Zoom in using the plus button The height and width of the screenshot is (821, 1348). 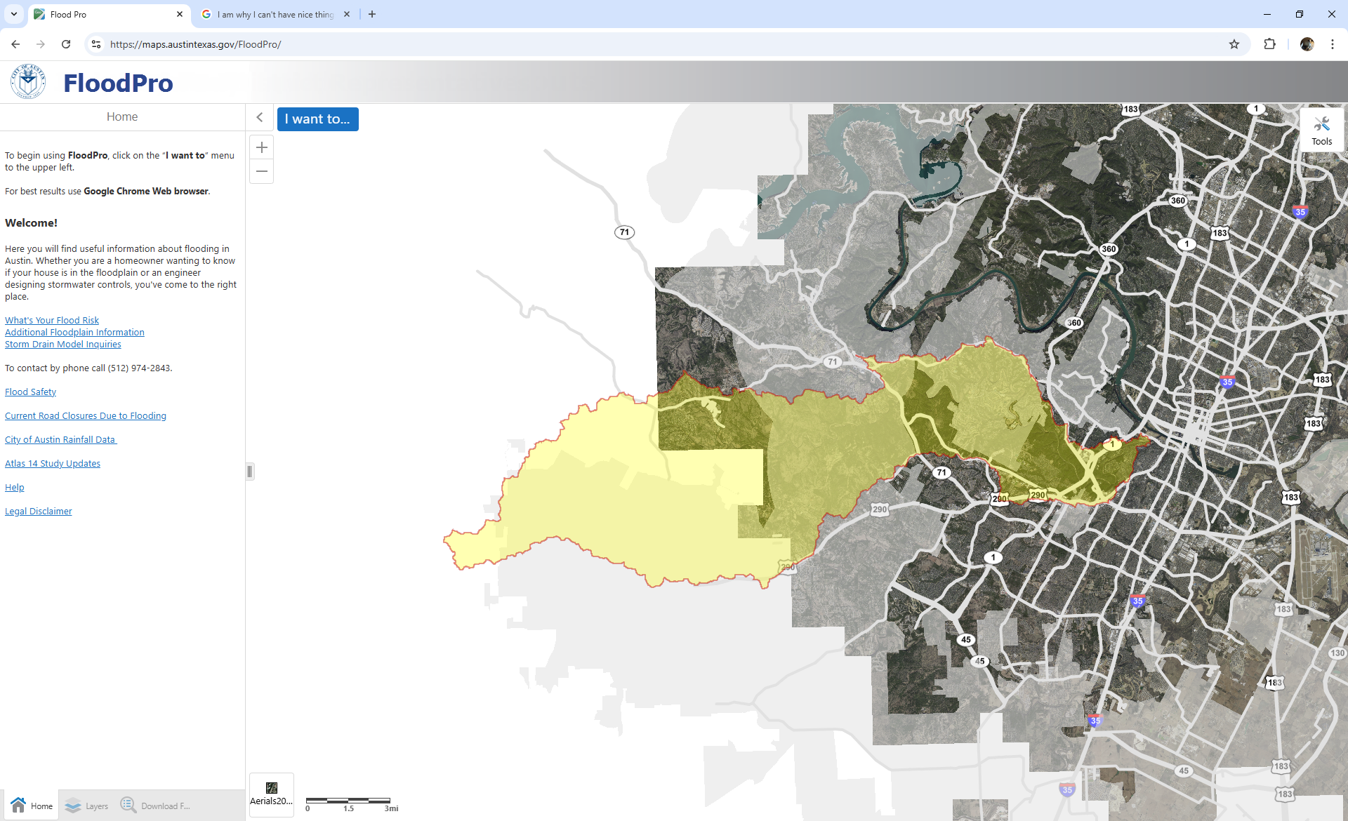tap(262, 147)
